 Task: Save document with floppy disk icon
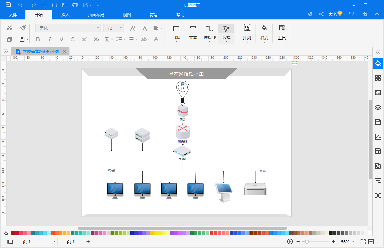point(65,5)
